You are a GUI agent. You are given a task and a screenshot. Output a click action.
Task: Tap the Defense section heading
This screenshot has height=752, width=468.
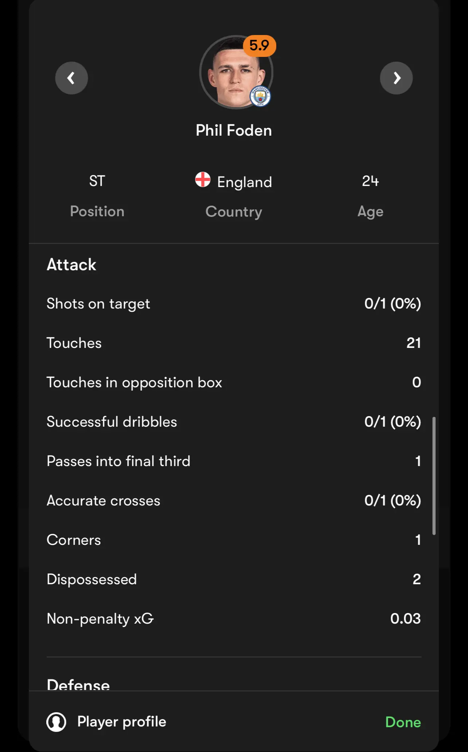coord(78,684)
